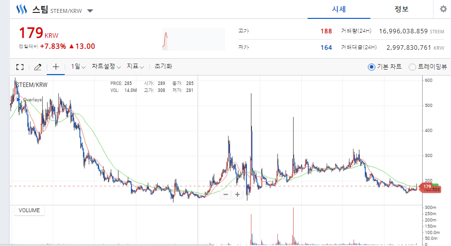Click the 초기화 reset button
Viewport: 451px width, 246px height.
coord(163,66)
